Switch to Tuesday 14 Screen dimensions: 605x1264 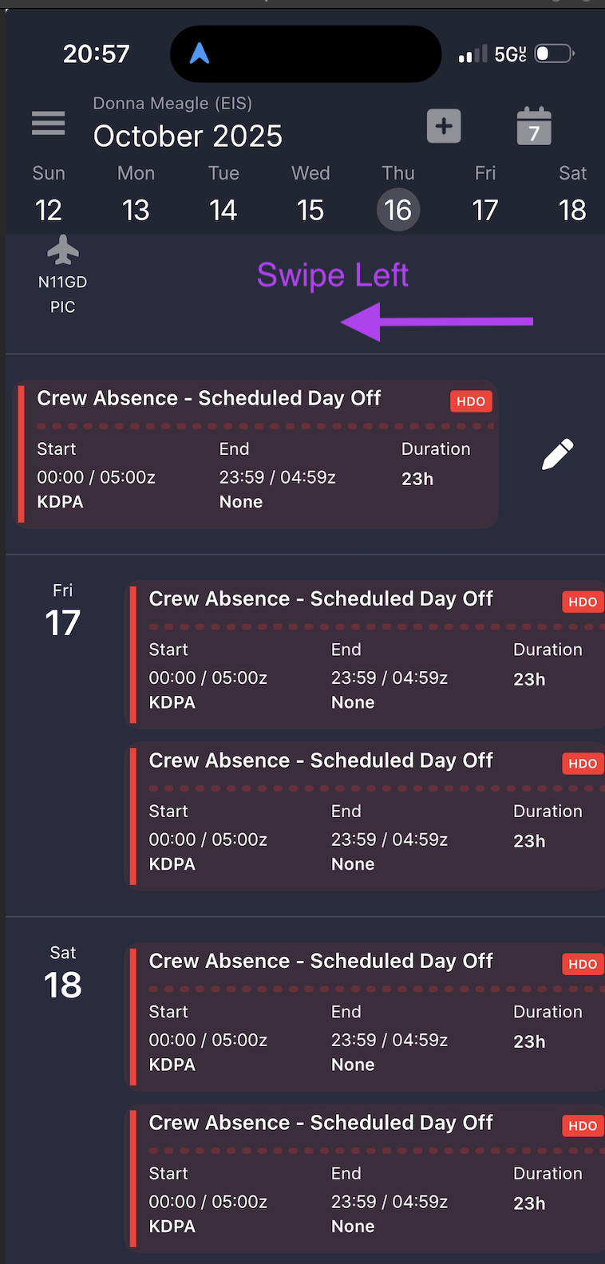[x=223, y=209]
